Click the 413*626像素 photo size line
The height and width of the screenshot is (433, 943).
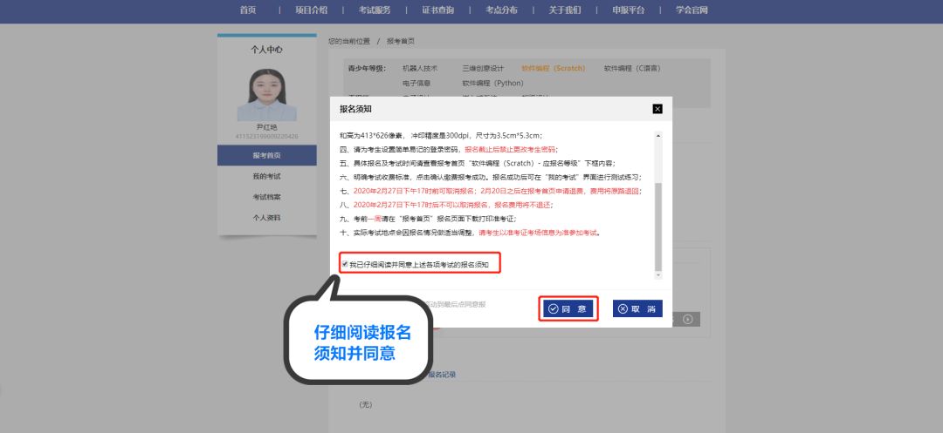tap(441, 136)
